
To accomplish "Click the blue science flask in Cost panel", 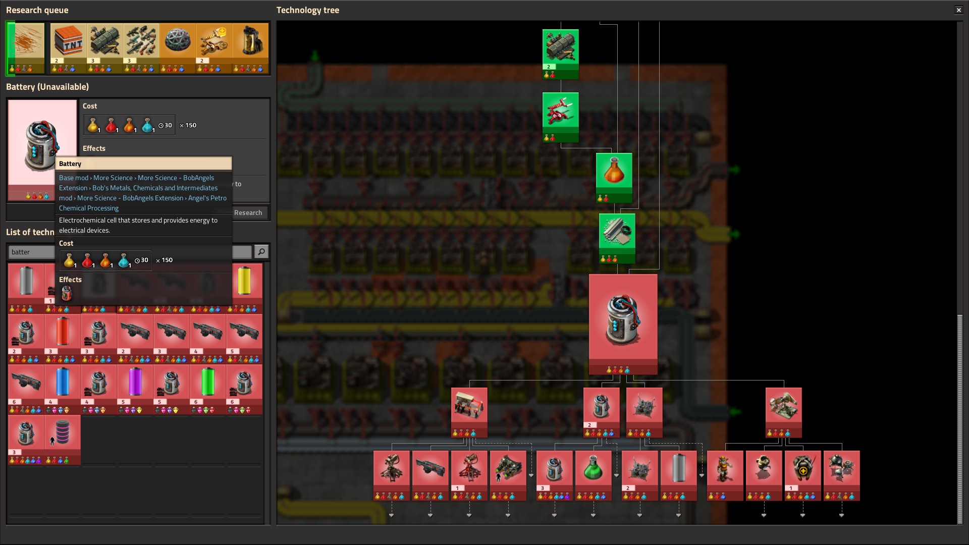I will click(x=147, y=125).
